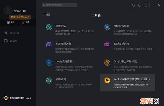Click the v6.0.9 version text

[28, 98]
